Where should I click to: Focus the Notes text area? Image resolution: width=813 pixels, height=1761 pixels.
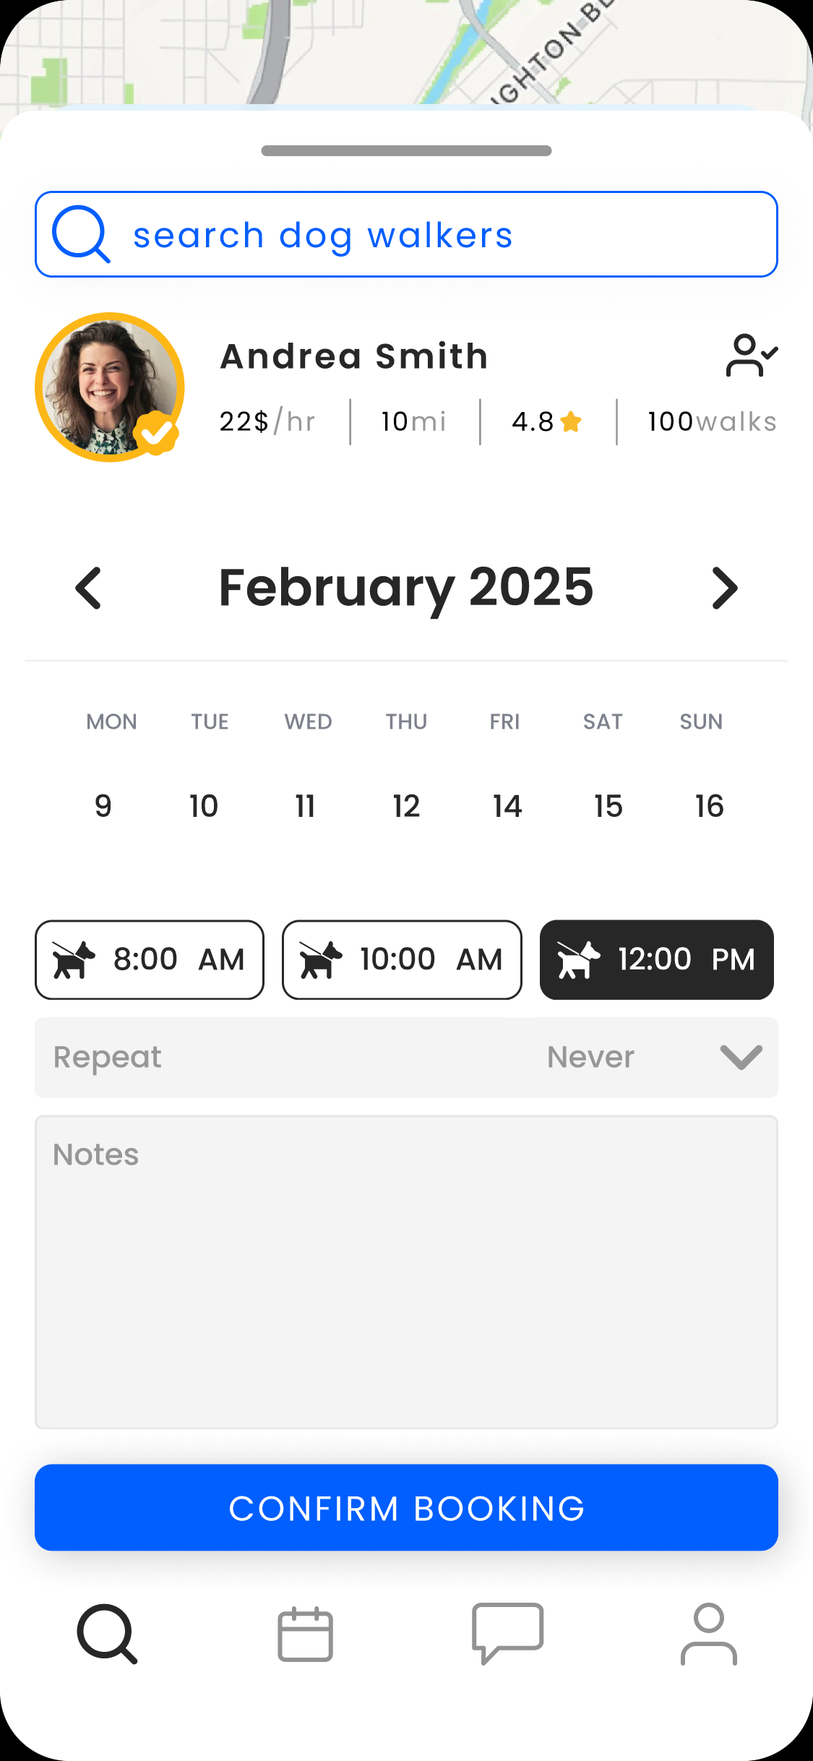point(406,1272)
